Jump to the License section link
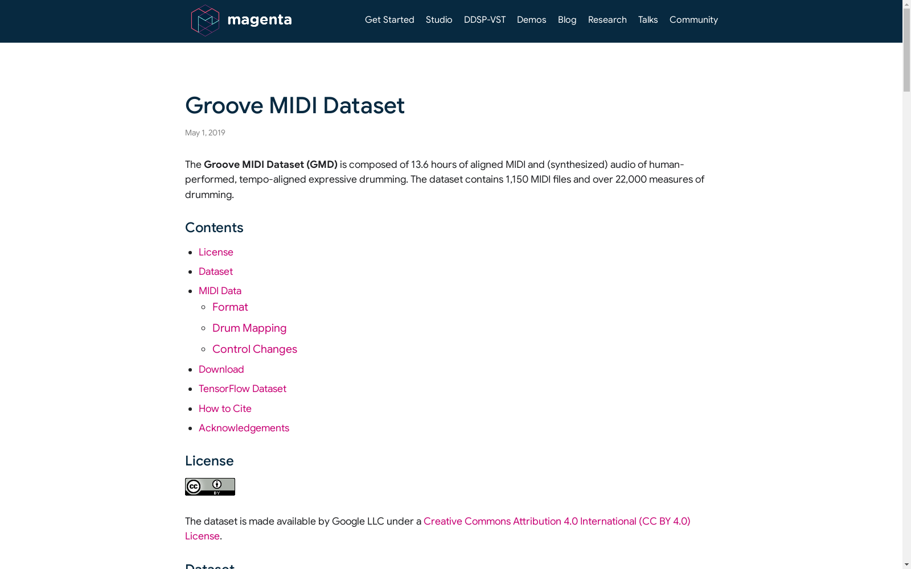The height and width of the screenshot is (569, 911). pyautogui.click(x=216, y=252)
